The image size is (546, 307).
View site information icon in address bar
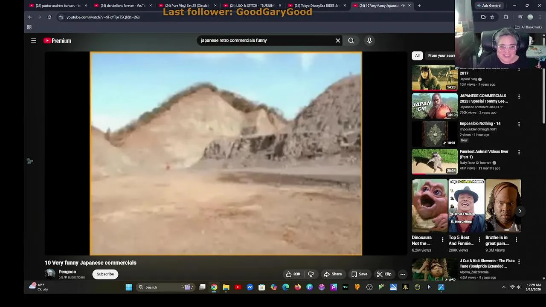[61, 17]
